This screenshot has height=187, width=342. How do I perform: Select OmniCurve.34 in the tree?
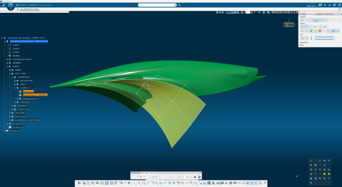(28, 91)
